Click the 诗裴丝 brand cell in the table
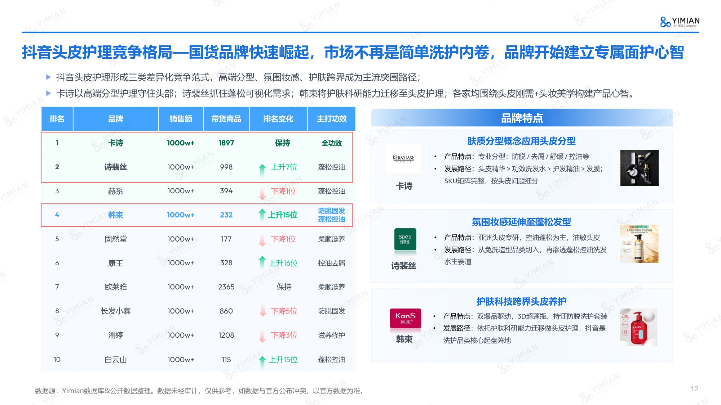 (x=116, y=167)
